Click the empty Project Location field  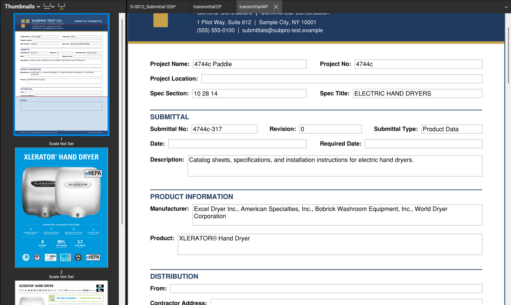pyautogui.click(x=342, y=79)
